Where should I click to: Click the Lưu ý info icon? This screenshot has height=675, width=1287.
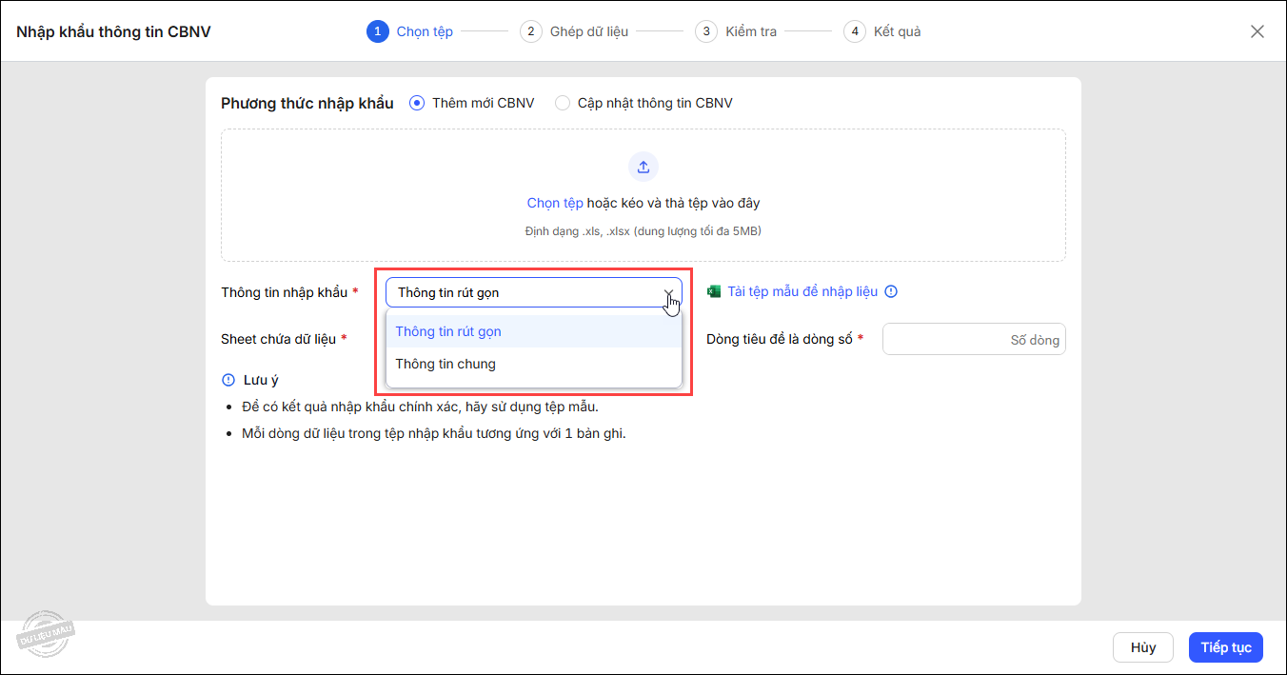[228, 380]
